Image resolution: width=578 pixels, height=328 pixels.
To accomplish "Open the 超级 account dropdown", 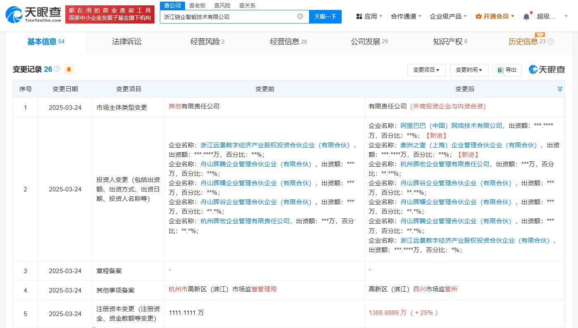I will 552,17.
